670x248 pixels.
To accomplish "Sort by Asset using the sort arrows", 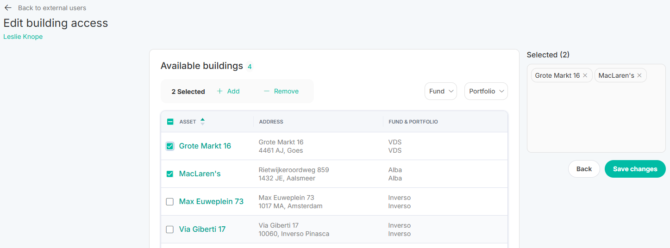I will point(202,122).
